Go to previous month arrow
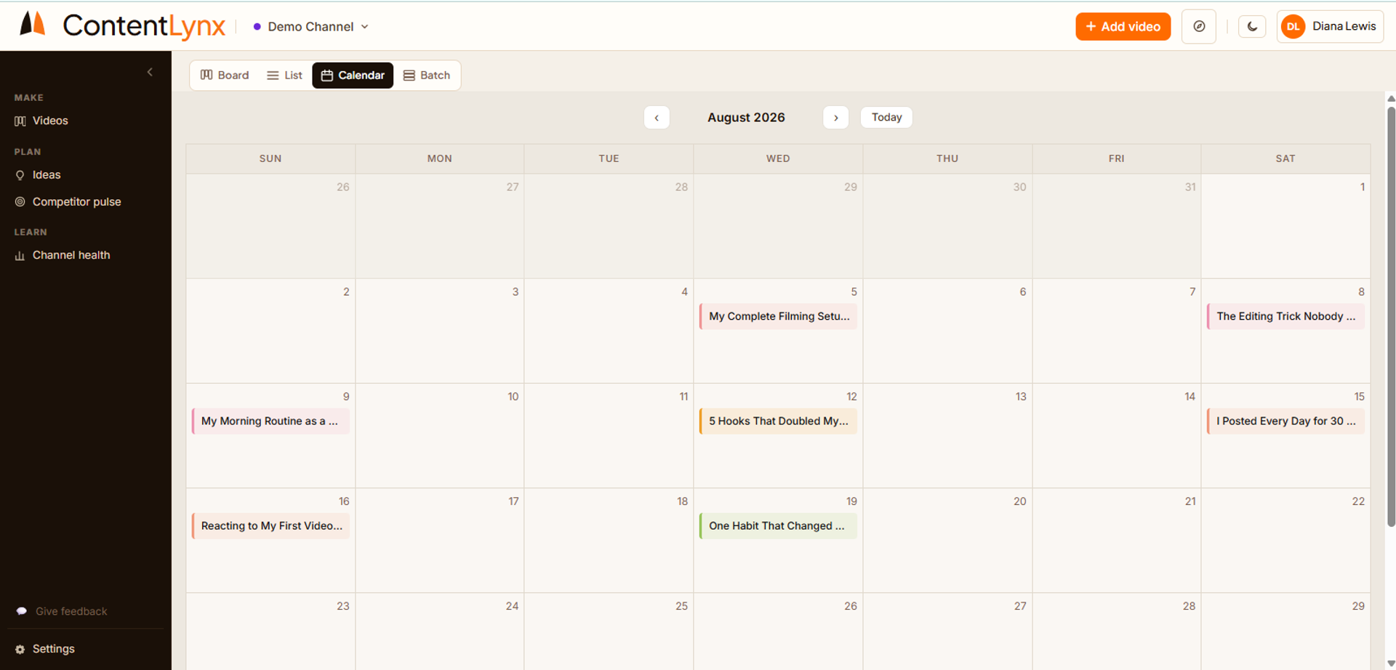 [x=657, y=118]
